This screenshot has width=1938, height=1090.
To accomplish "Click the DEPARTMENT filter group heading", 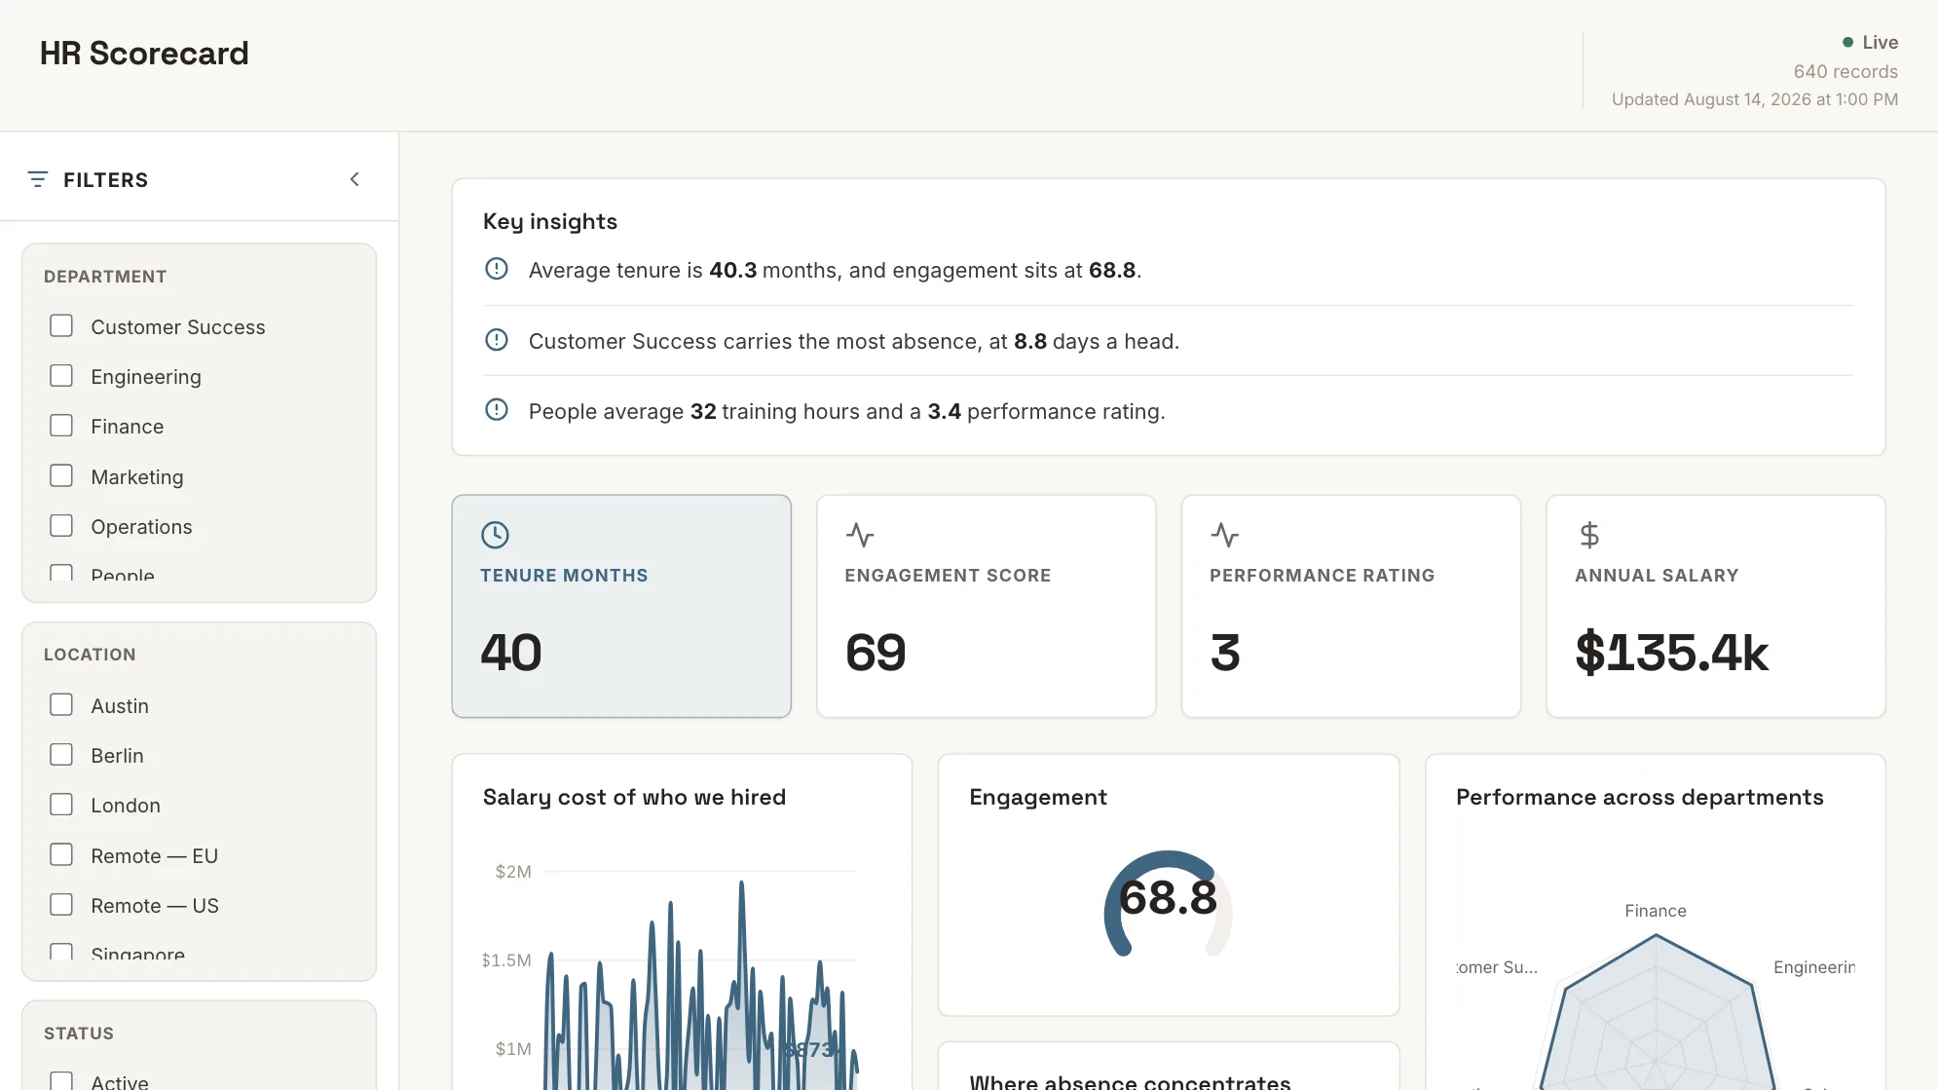I will coord(105,277).
